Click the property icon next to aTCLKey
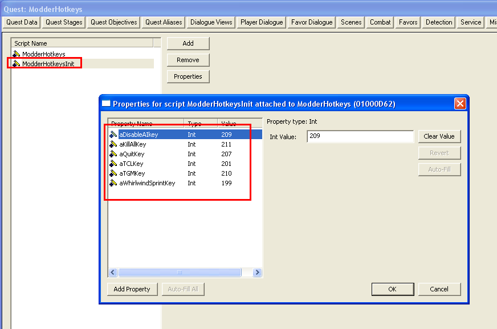 [113, 164]
